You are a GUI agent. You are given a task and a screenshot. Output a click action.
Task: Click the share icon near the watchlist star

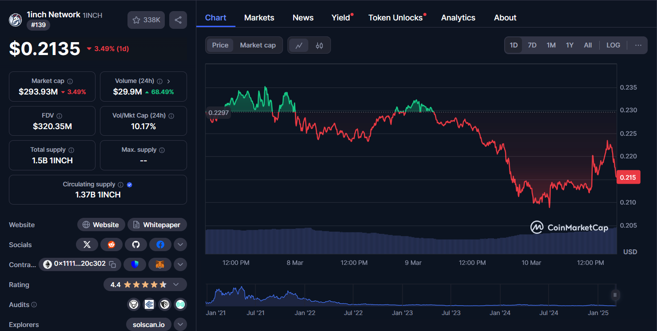178,20
